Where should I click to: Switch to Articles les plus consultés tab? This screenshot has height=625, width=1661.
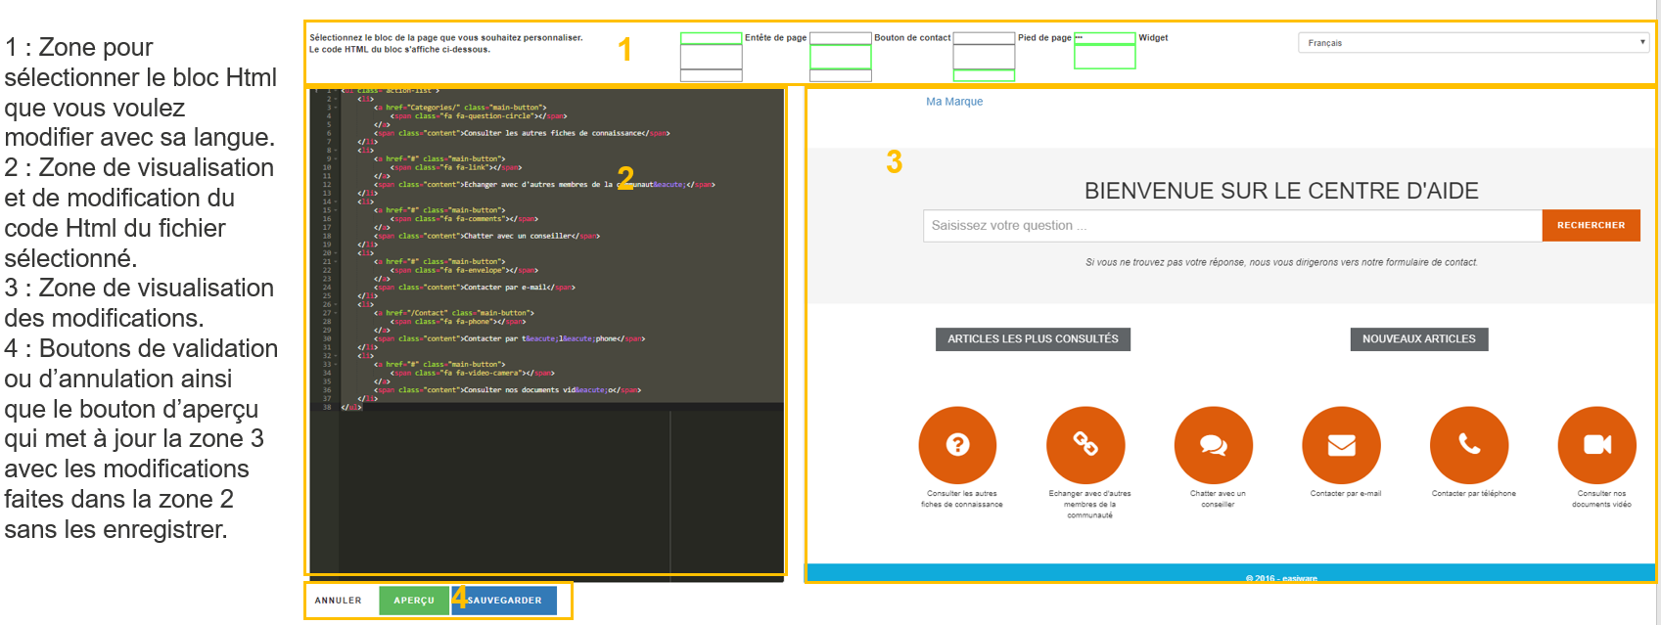pos(1033,339)
